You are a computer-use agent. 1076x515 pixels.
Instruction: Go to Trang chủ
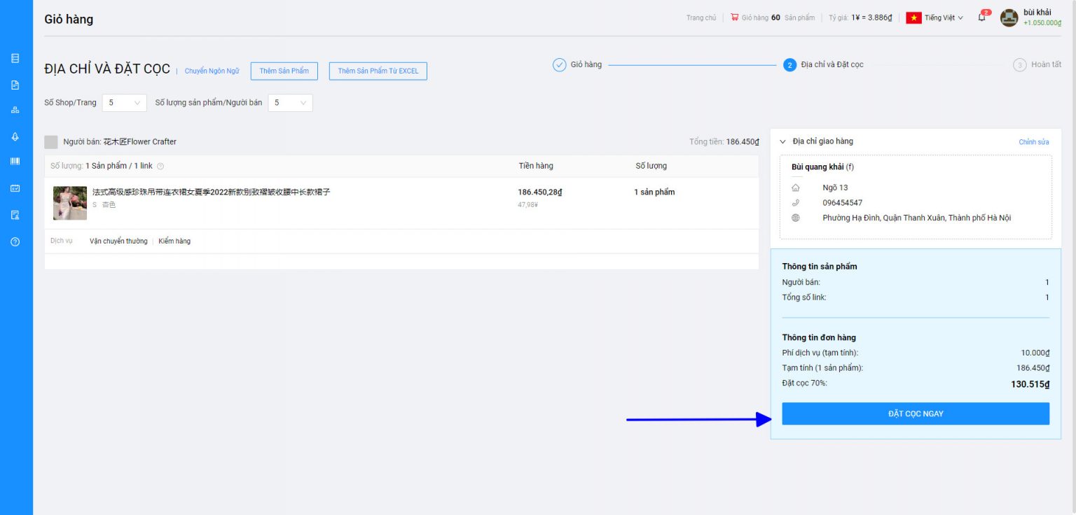click(x=701, y=18)
